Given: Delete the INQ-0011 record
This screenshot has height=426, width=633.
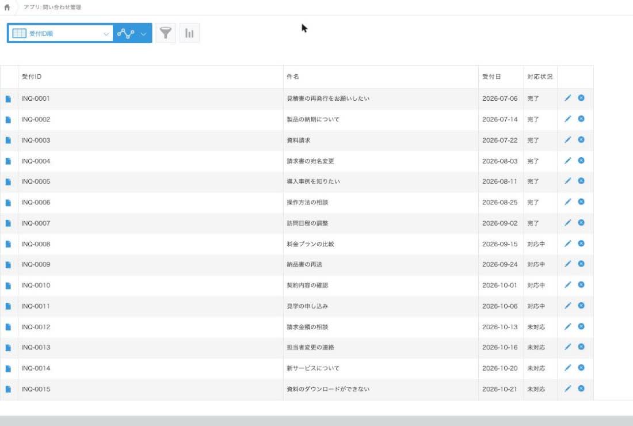Looking at the screenshot, I should click(581, 305).
